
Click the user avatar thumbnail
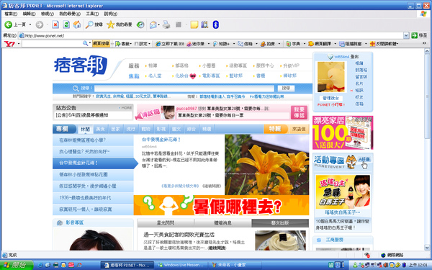pos(331,77)
